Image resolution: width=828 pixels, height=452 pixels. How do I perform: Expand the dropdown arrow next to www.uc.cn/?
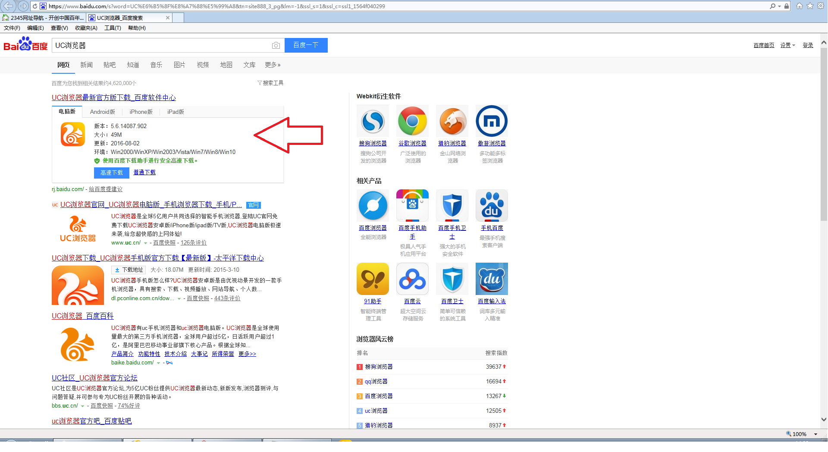tap(145, 243)
